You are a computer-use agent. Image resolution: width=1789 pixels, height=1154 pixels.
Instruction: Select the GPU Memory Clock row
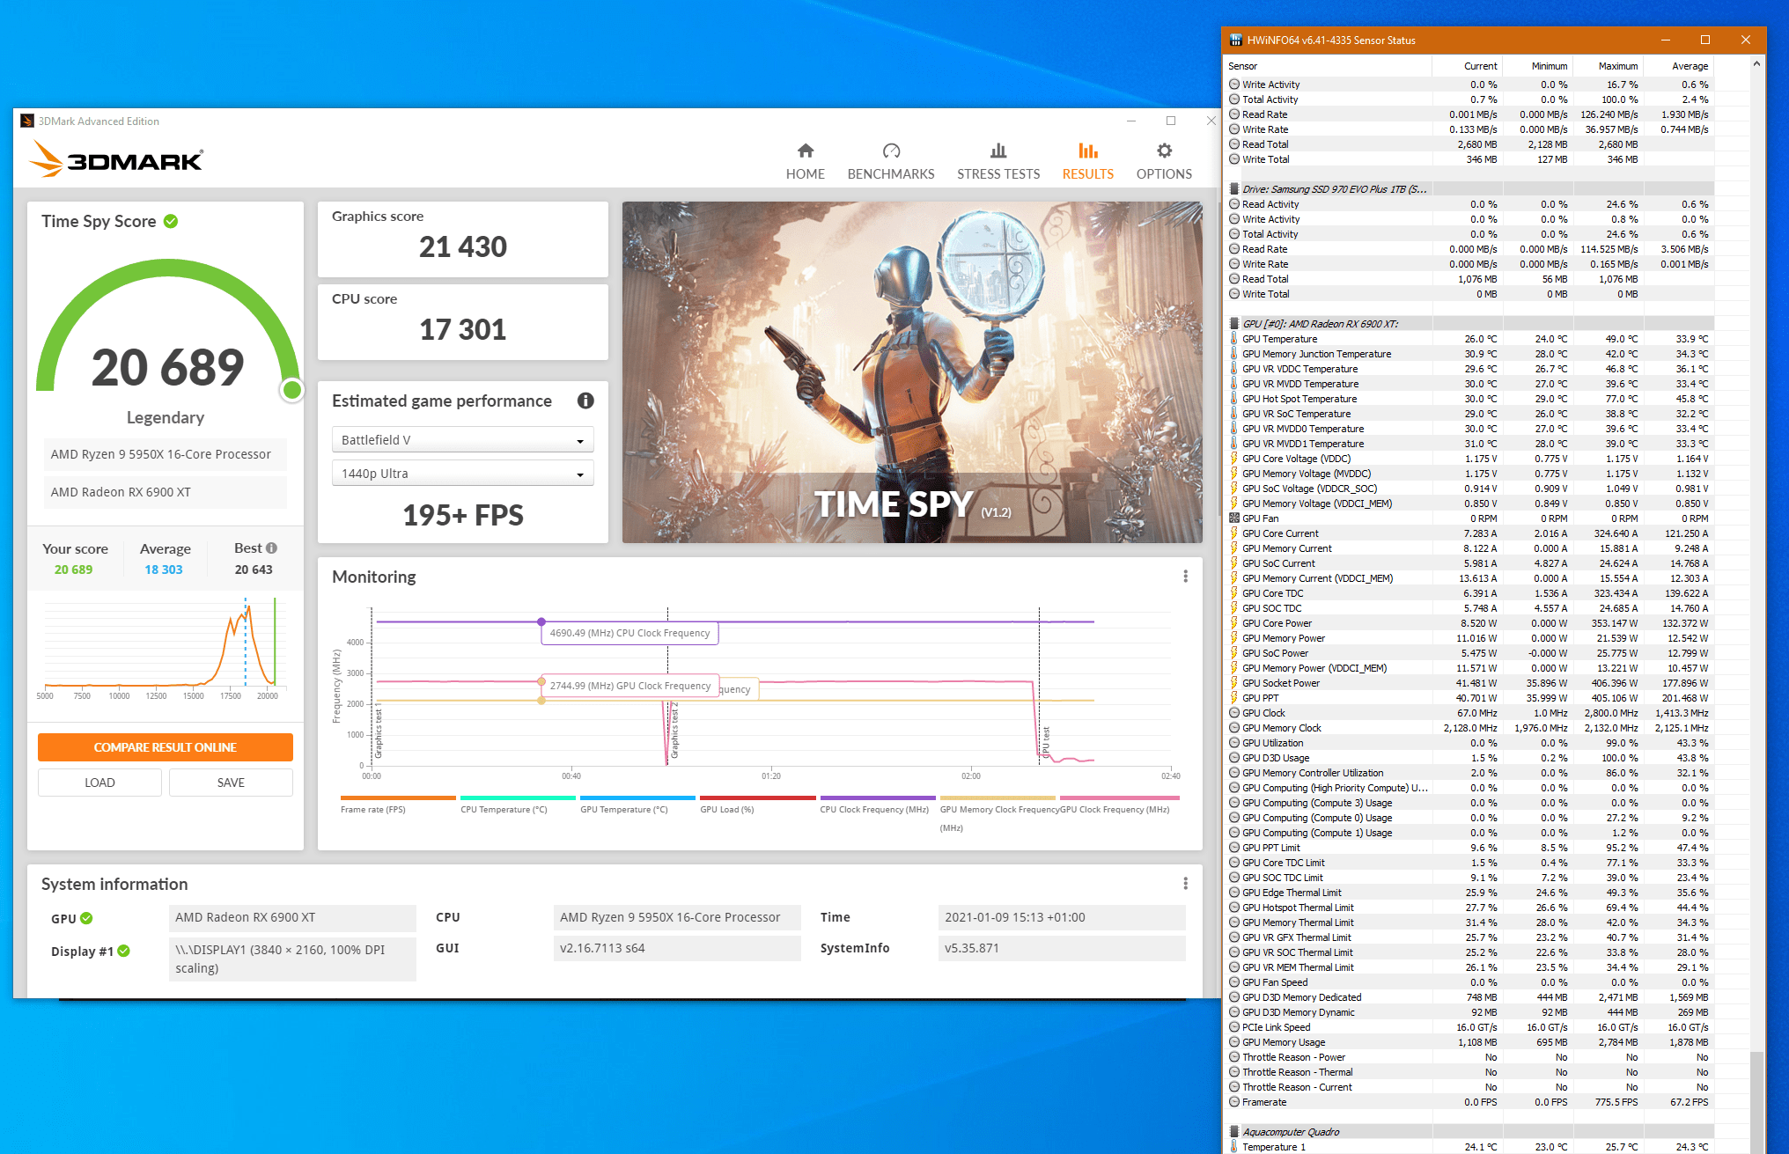pos(1470,728)
